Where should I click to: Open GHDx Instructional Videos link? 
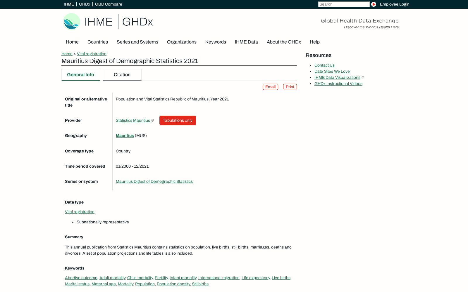coord(338,84)
